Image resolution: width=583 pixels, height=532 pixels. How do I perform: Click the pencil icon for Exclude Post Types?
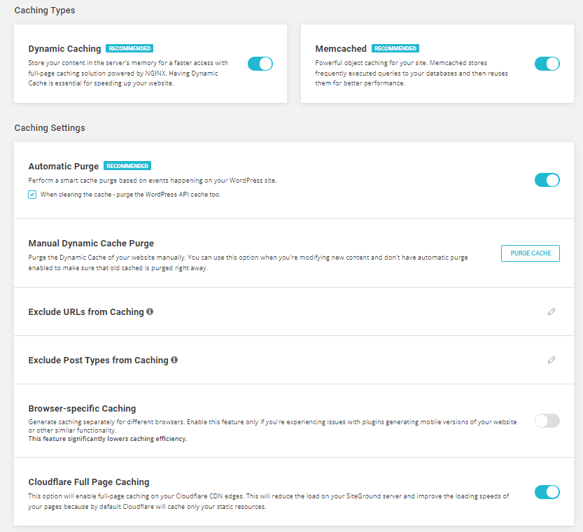tap(552, 360)
